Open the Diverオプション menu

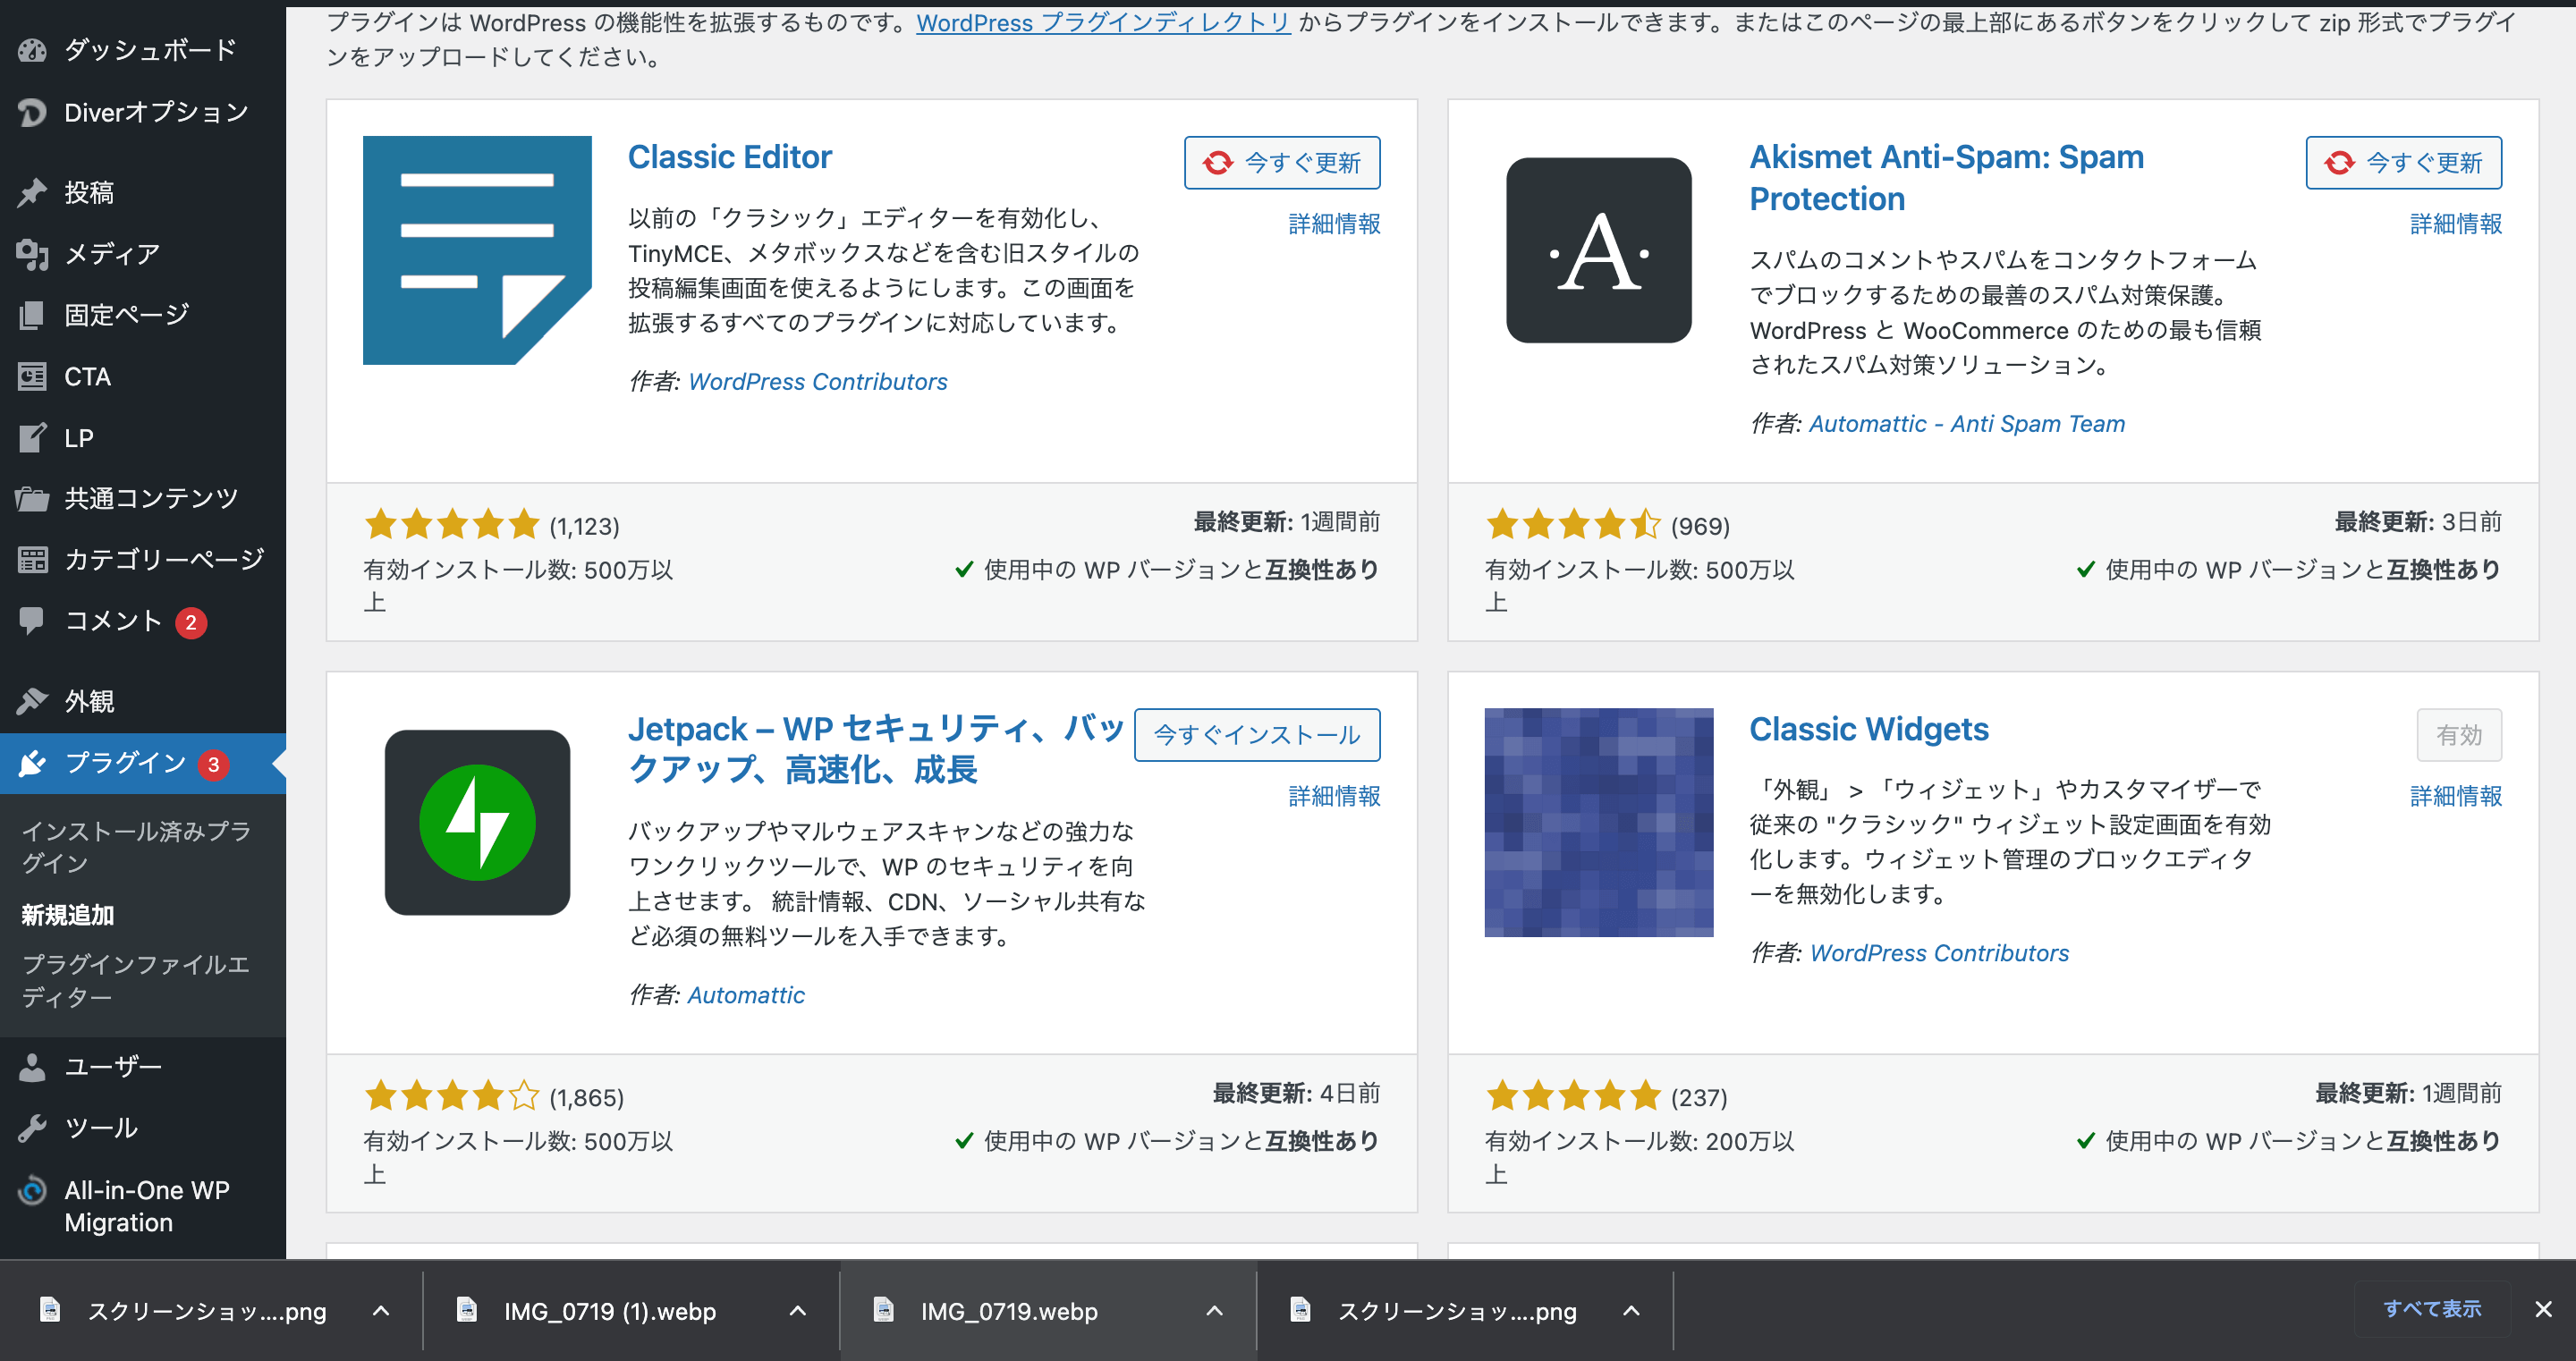click(x=143, y=112)
